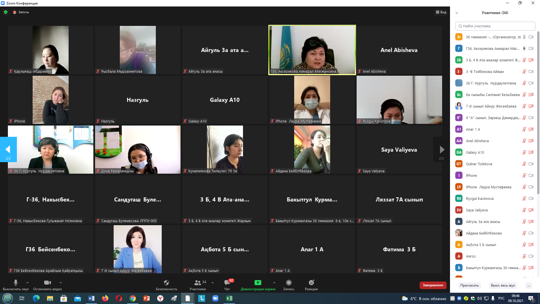The height and width of the screenshot is (304, 540).
Task: Expand video options arrow next to camera
Action: click(61, 283)
